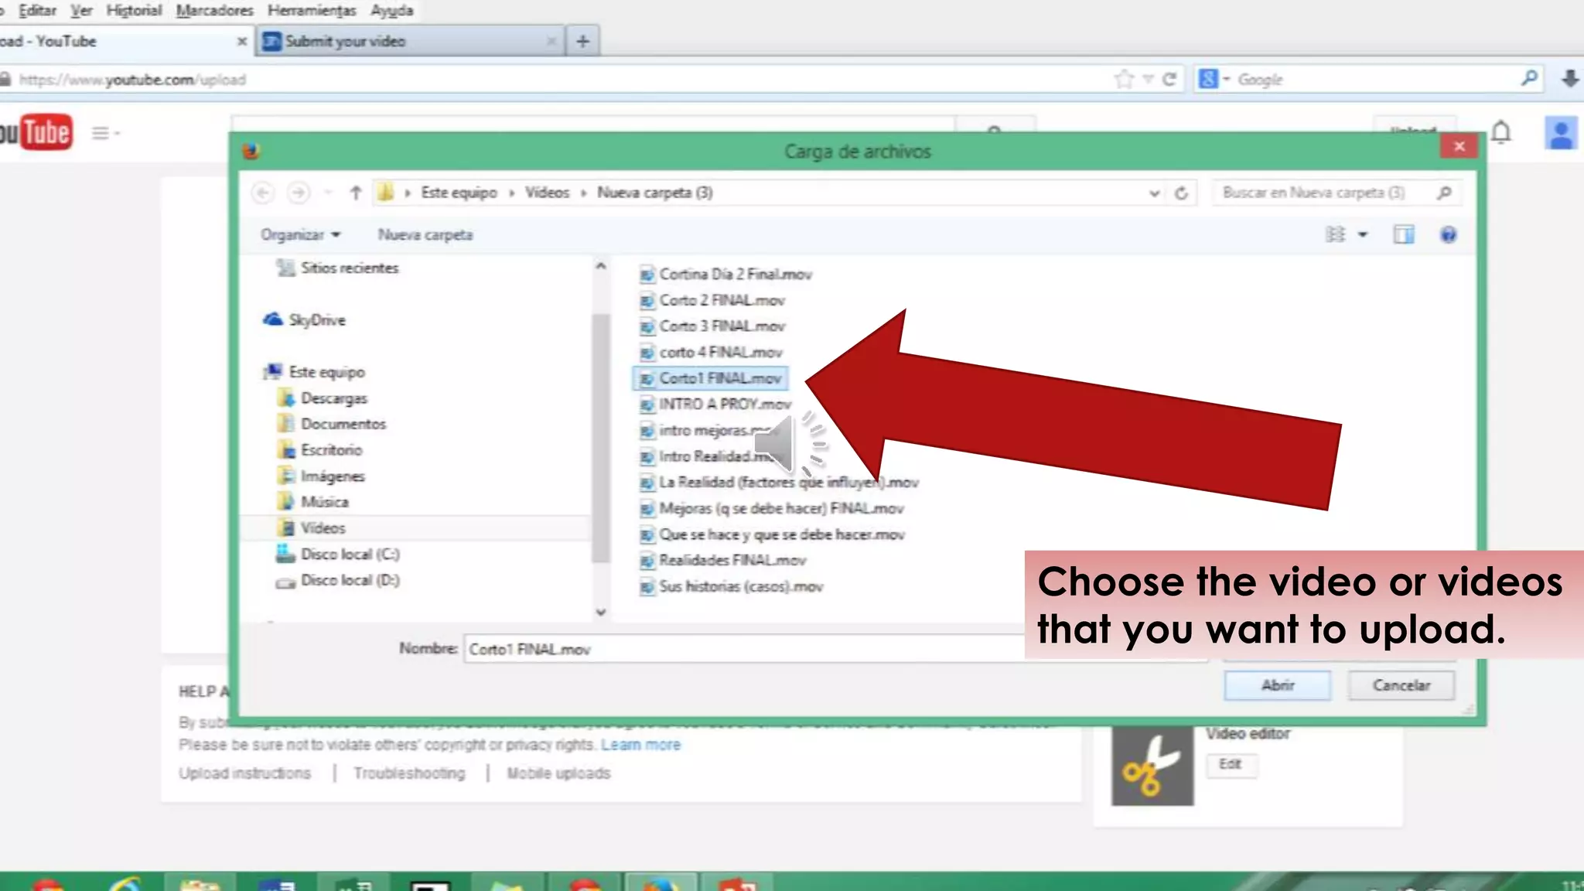Click the Nueva carpeta button
1584x891 pixels.
[425, 234]
